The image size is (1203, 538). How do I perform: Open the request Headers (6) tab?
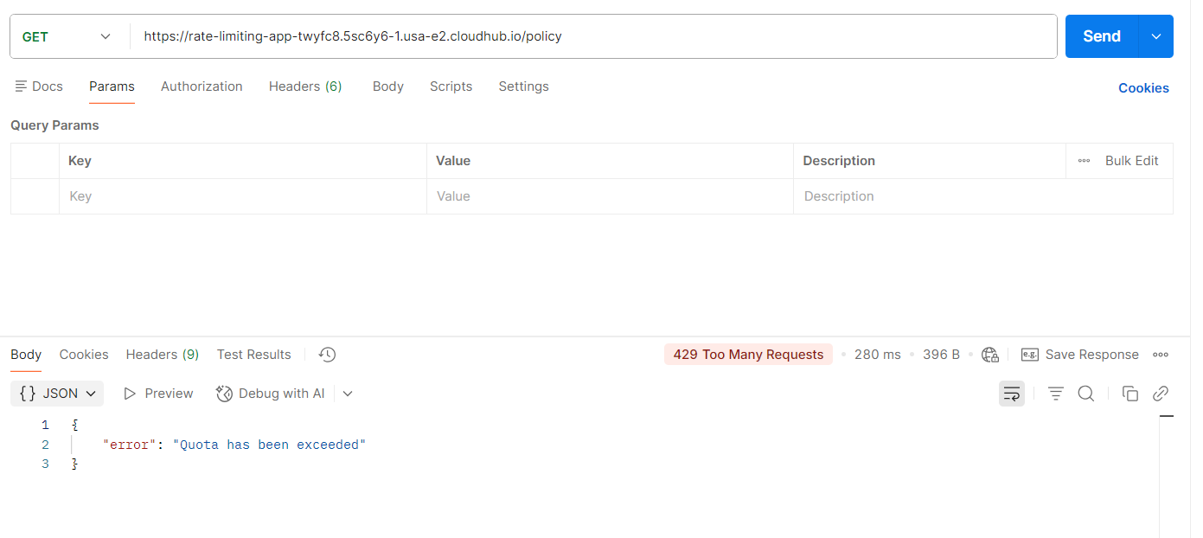click(304, 86)
